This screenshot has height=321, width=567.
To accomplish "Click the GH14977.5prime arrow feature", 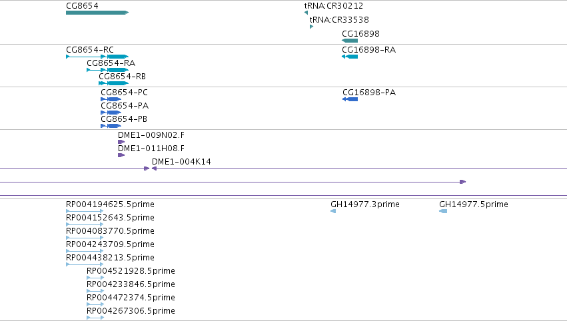I will 443,211.
